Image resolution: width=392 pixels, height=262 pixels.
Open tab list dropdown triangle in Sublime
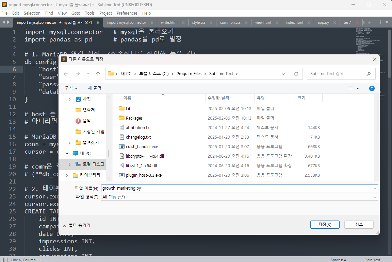(387, 22)
